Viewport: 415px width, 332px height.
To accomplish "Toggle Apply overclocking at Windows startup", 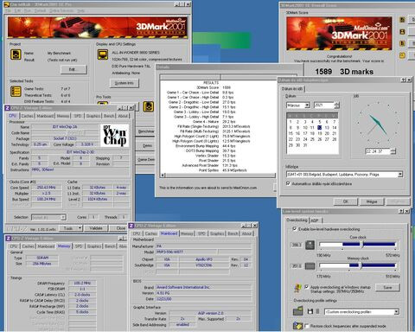I will coord(306,287).
